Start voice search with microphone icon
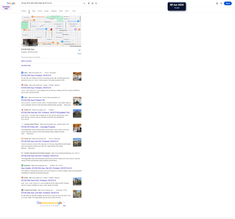This screenshot has width=235, height=219. click(x=89, y=3)
